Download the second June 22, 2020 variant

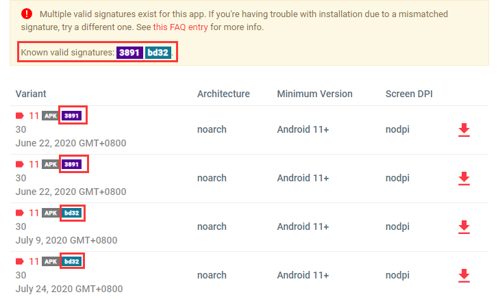[464, 178]
